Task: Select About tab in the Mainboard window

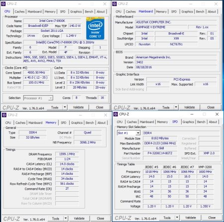Action: (212, 11)
